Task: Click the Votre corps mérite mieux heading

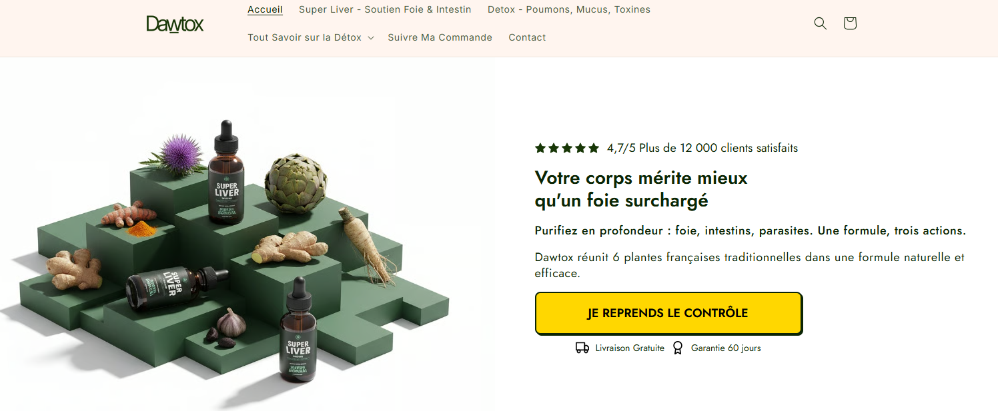Action: [641, 189]
